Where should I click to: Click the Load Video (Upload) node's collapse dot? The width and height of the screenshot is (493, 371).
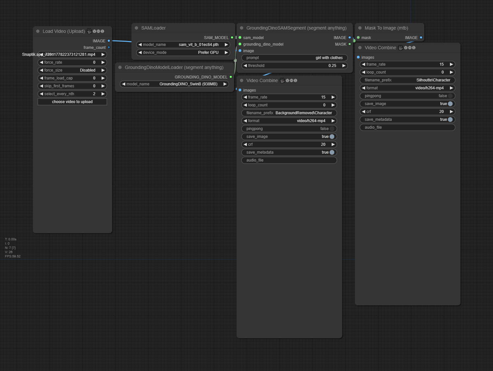(x=38, y=31)
